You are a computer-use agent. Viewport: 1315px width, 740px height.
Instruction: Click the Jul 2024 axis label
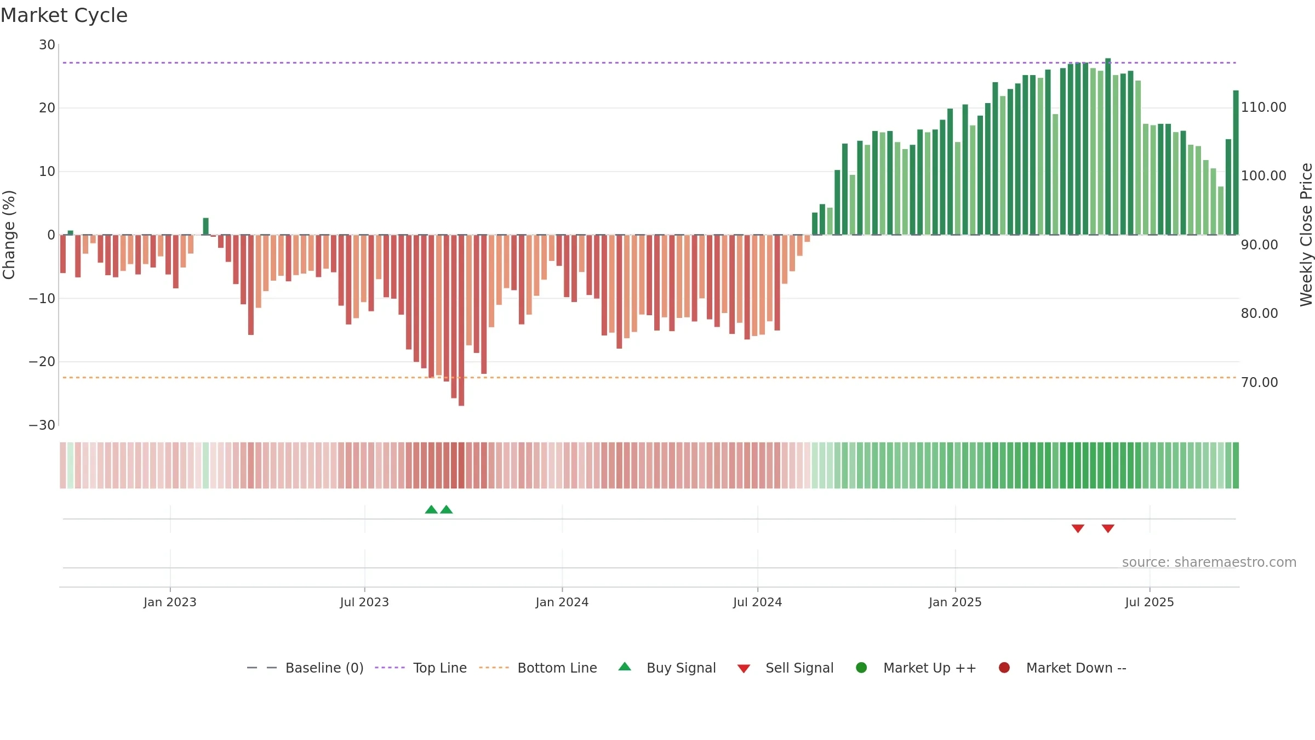758,602
